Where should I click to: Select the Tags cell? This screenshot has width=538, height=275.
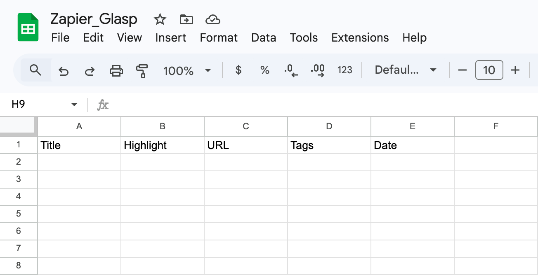[329, 145]
